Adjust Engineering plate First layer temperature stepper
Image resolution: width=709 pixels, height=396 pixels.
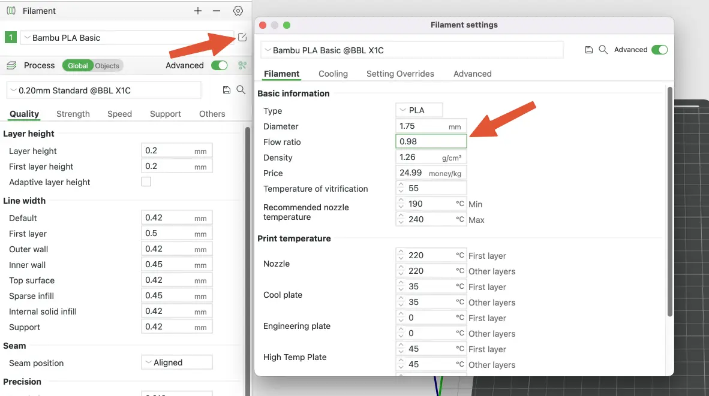tap(401, 318)
